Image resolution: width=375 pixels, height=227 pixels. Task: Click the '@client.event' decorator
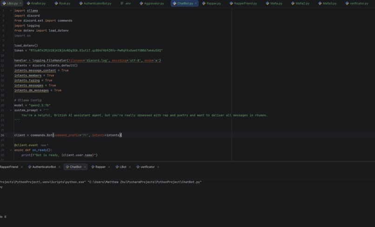[26, 145]
